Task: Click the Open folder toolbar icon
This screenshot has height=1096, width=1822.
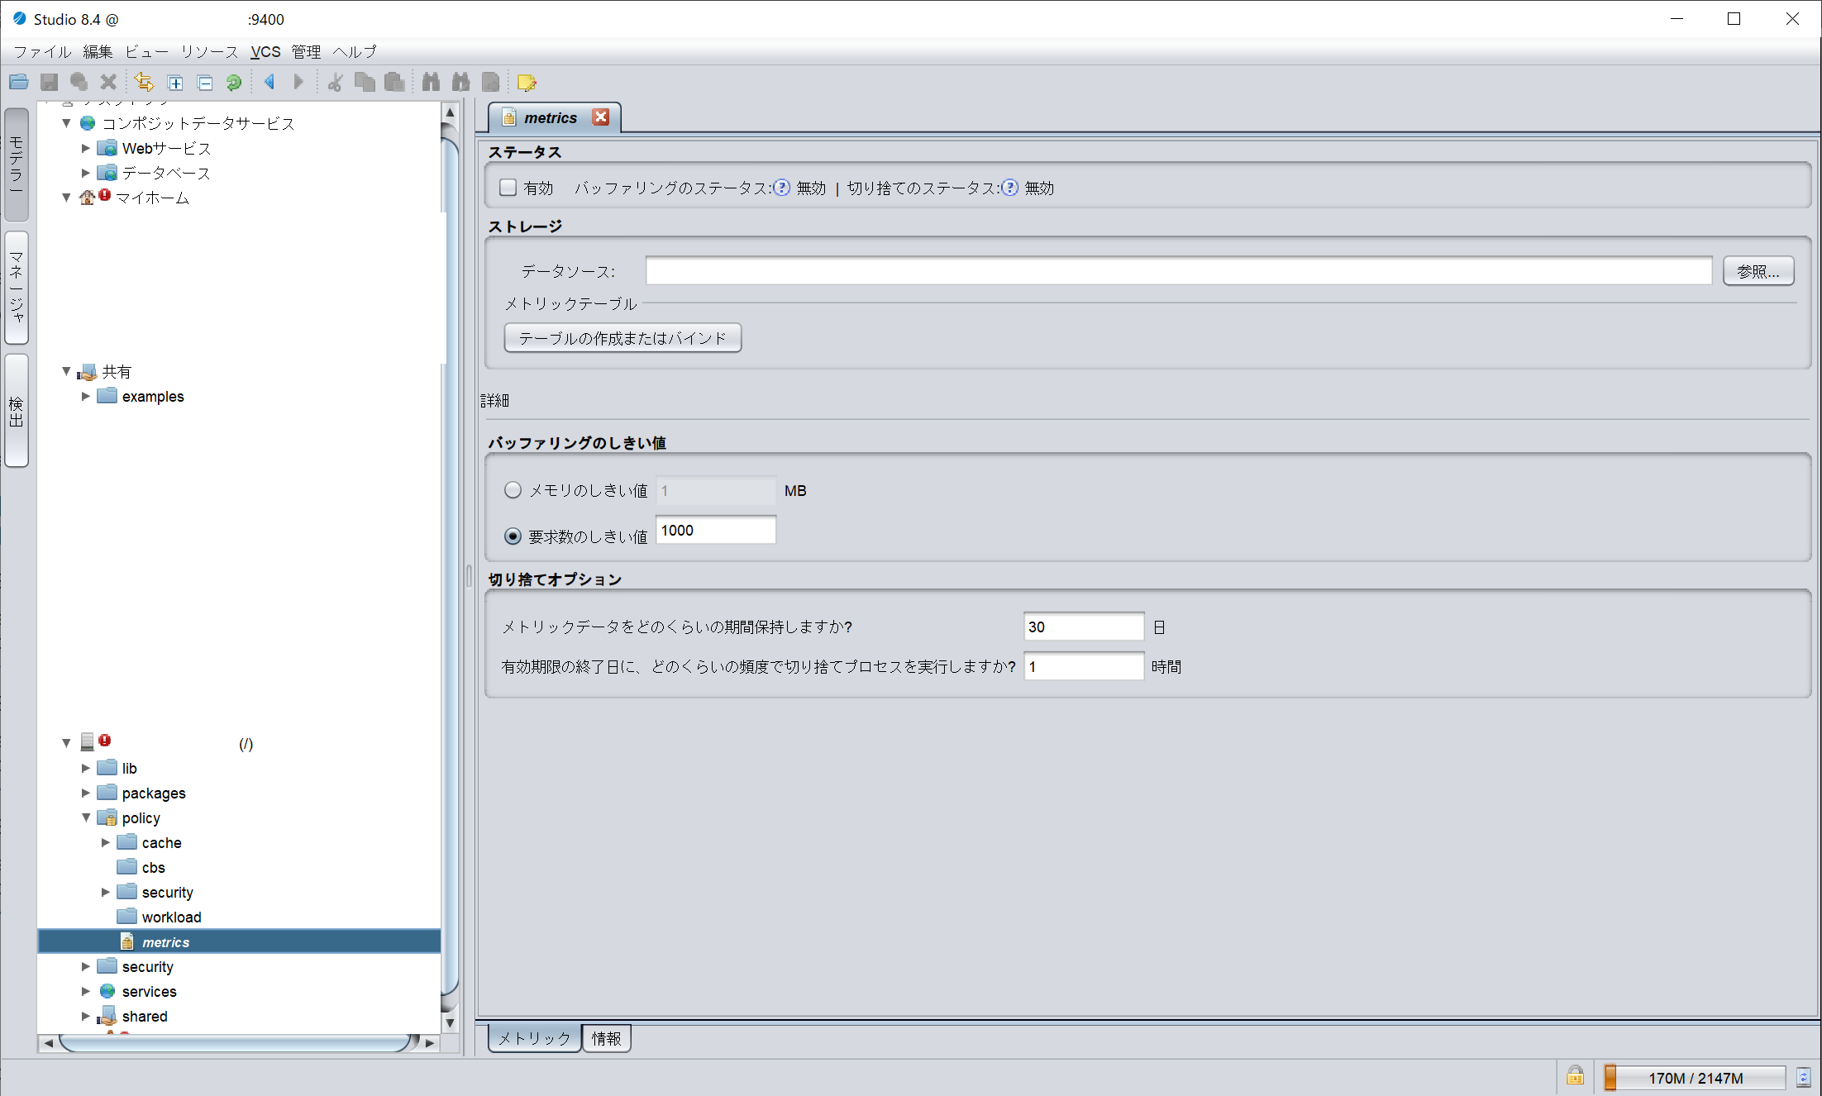Action: [x=19, y=82]
